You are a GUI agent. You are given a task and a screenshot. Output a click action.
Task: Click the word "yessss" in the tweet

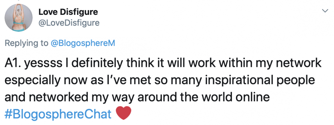[41, 64]
